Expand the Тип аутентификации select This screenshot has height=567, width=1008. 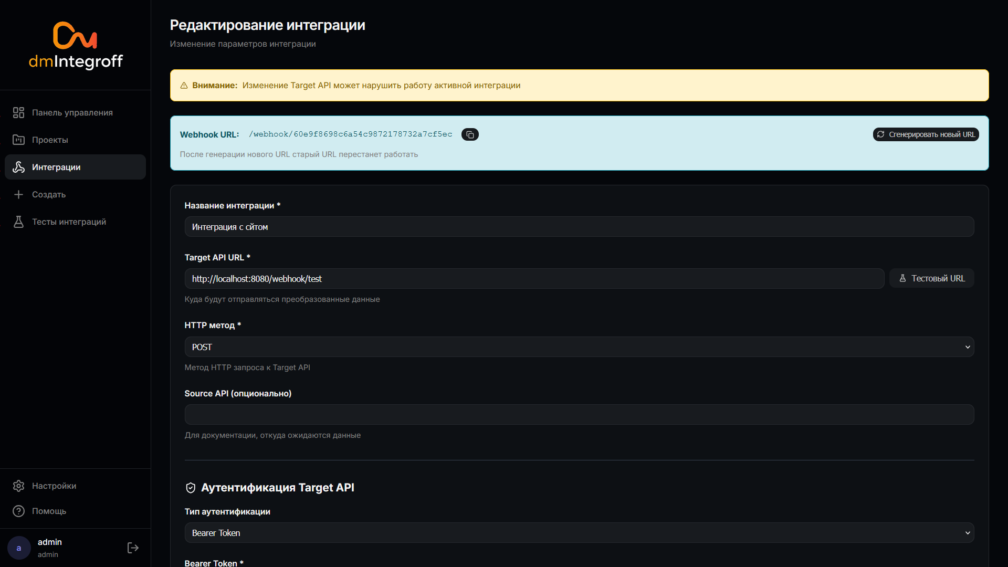tap(579, 533)
